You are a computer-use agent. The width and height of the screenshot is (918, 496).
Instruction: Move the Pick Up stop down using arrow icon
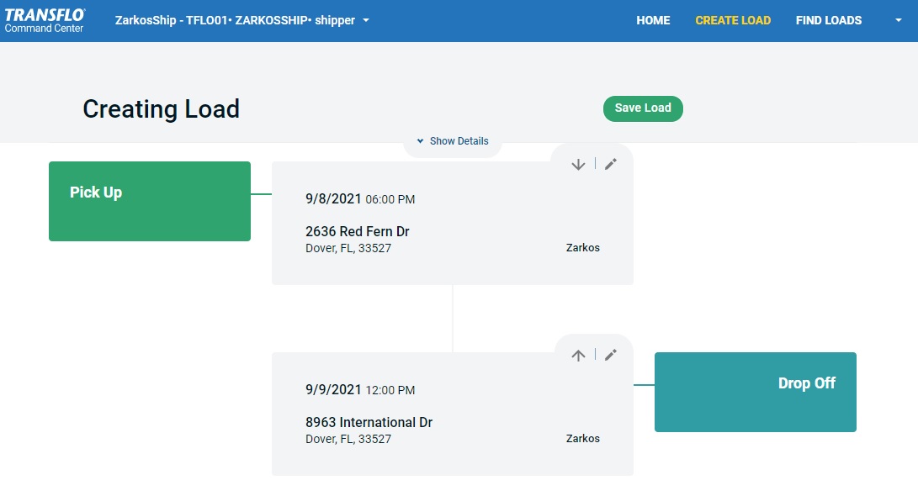coord(578,164)
